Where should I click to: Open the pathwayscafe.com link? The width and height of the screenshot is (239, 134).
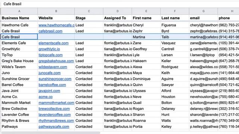54,127
